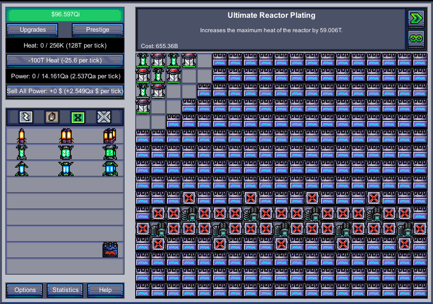The width and height of the screenshot is (433, 304).
Task: Select the dark blue part with red grille
Action: coord(110,250)
